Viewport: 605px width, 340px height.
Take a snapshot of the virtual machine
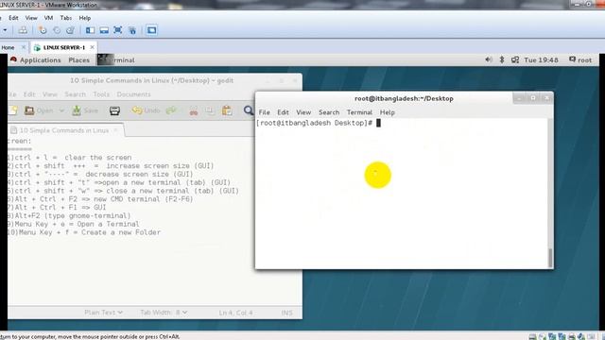[43, 30]
